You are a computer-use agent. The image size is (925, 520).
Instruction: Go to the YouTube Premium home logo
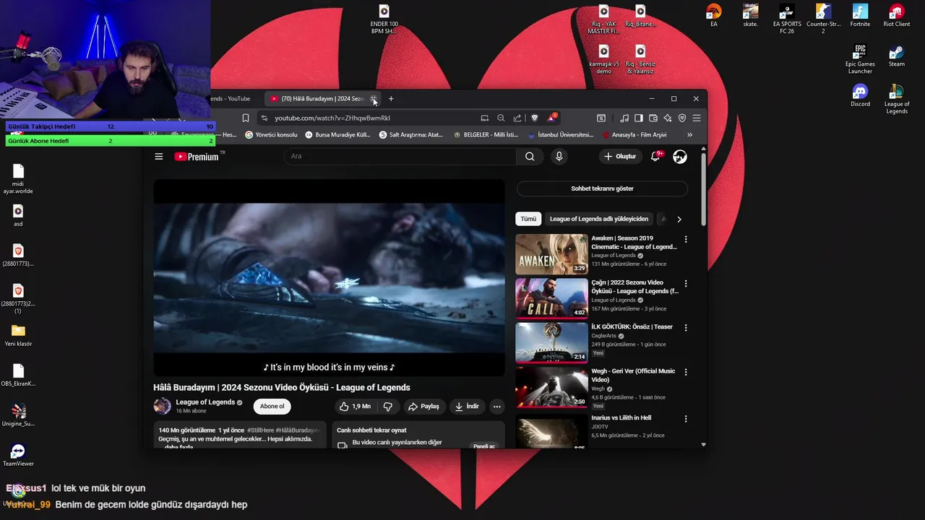(197, 157)
